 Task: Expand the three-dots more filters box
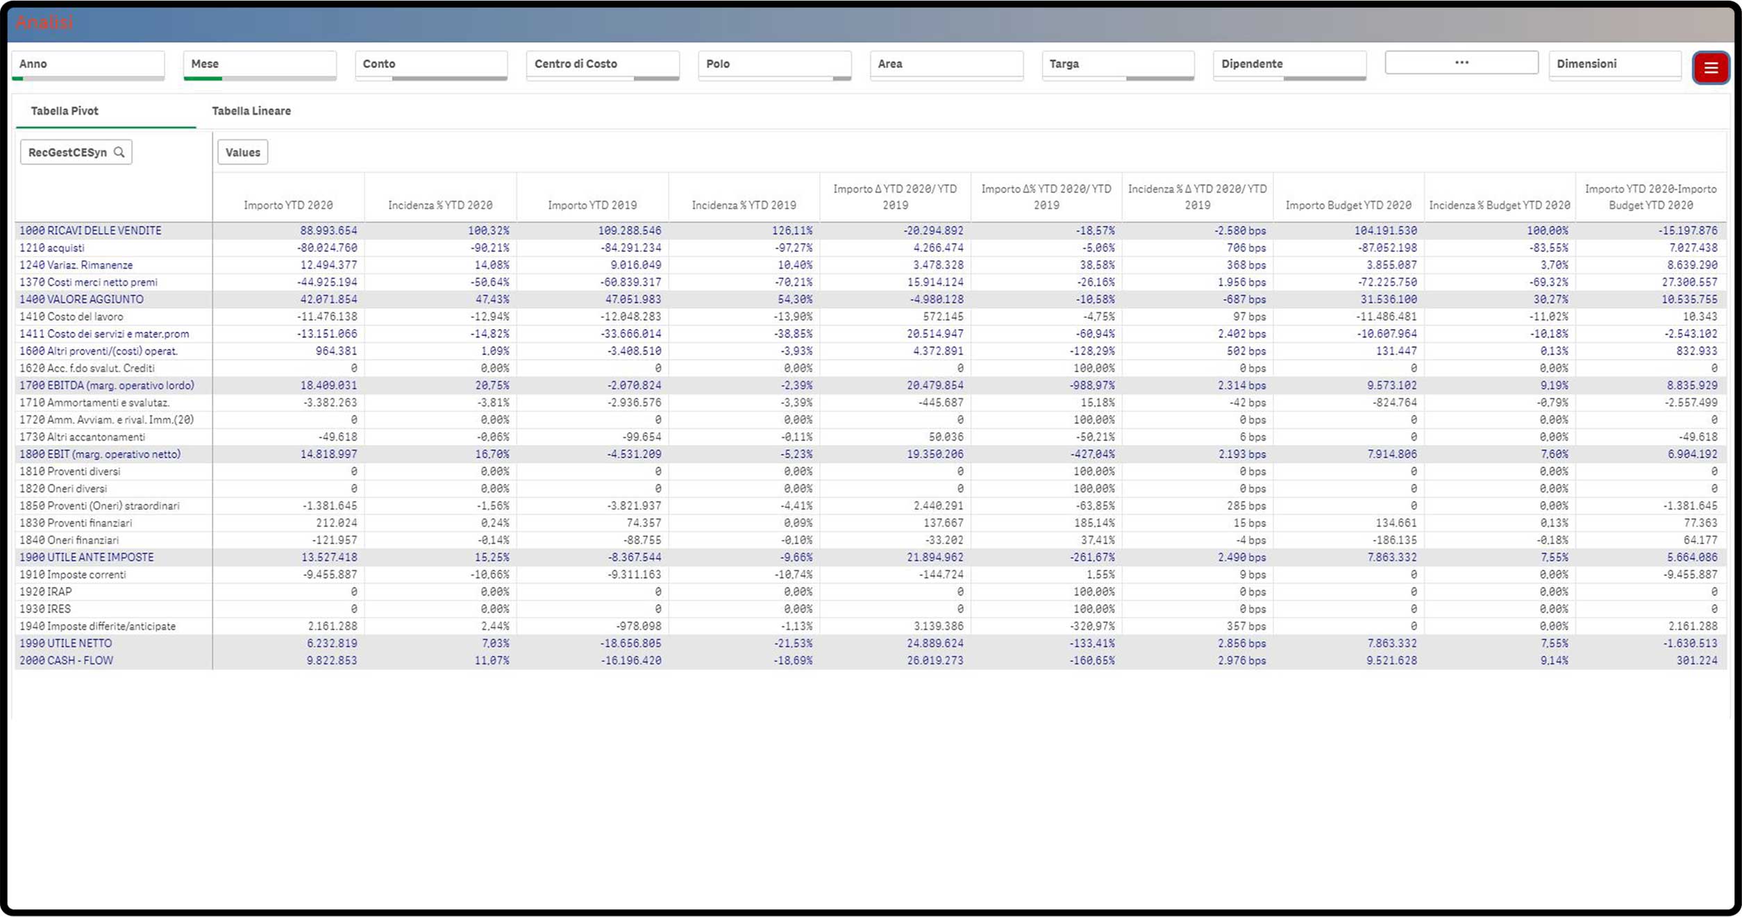(x=1461, y=62)
